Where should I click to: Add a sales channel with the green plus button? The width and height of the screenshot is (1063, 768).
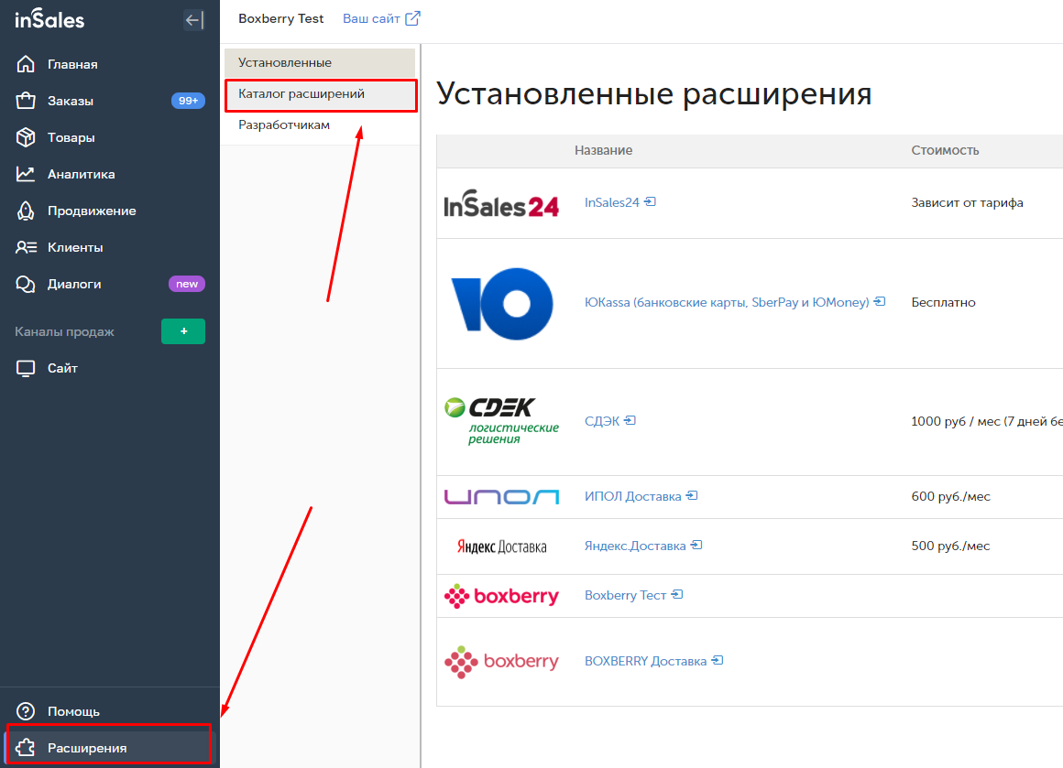(x=183, y=331)
